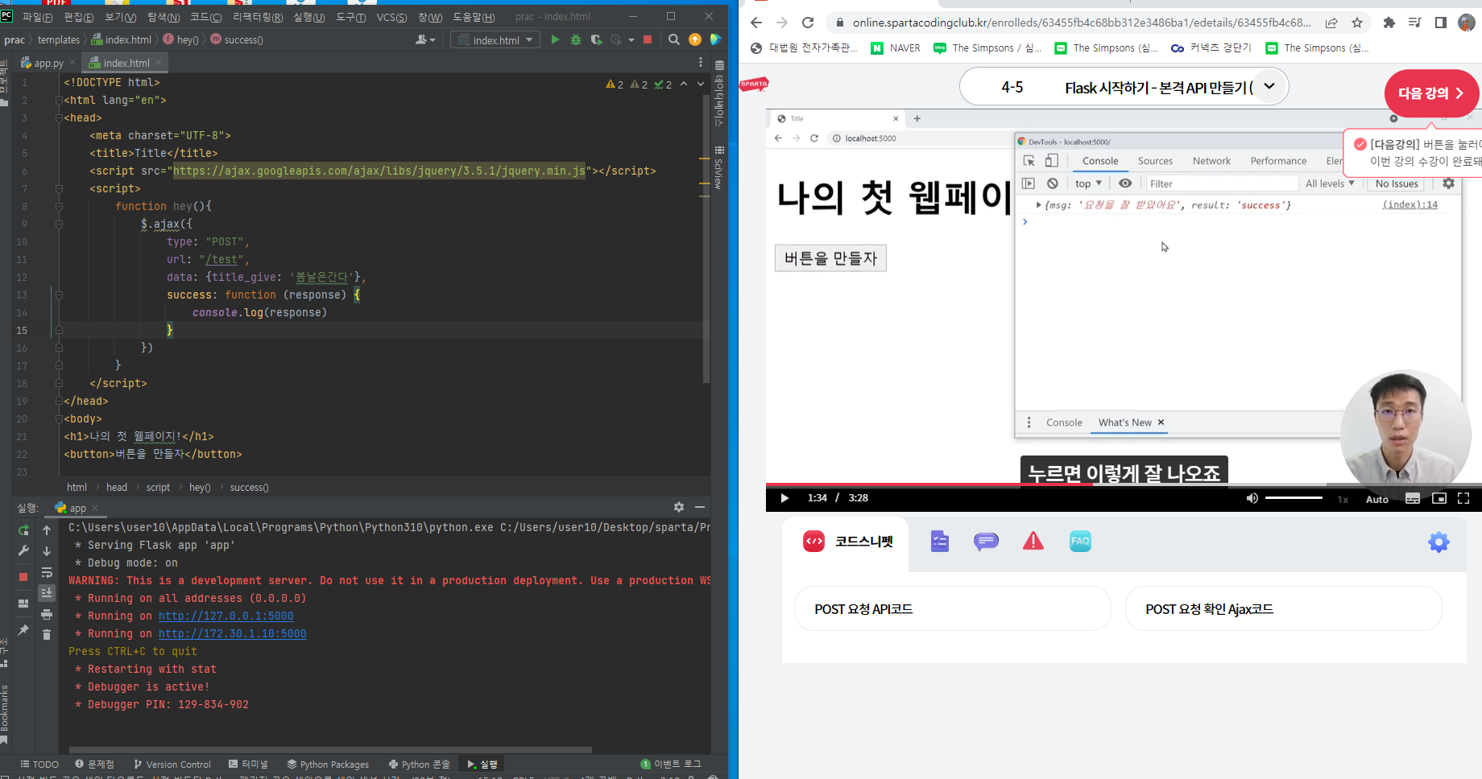Reload the Chrome page
Screen dimensions: 1482x779
click(808, 23)
